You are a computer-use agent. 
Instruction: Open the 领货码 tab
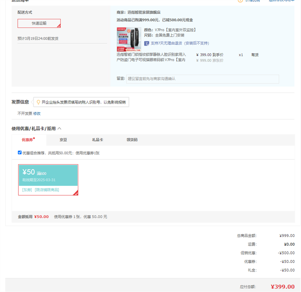132,140
